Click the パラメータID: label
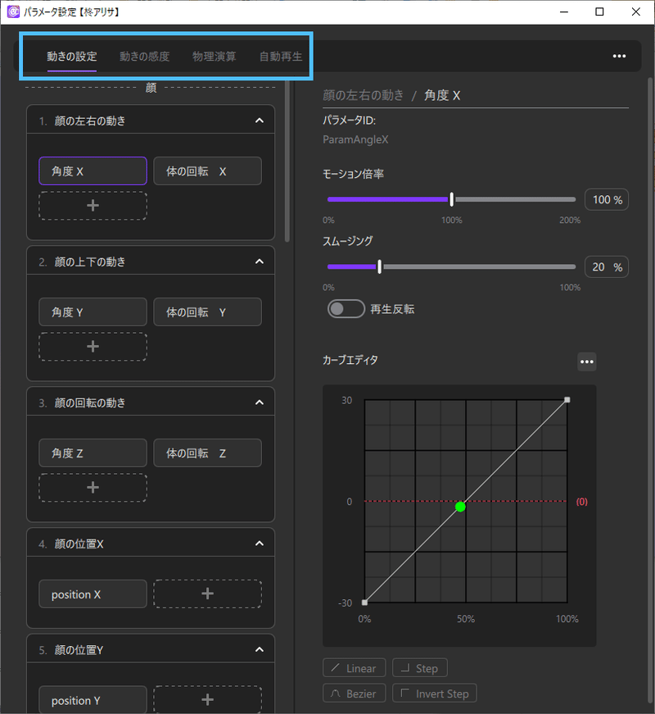Viewport: 655px width, 714px height. coord(350,121)
